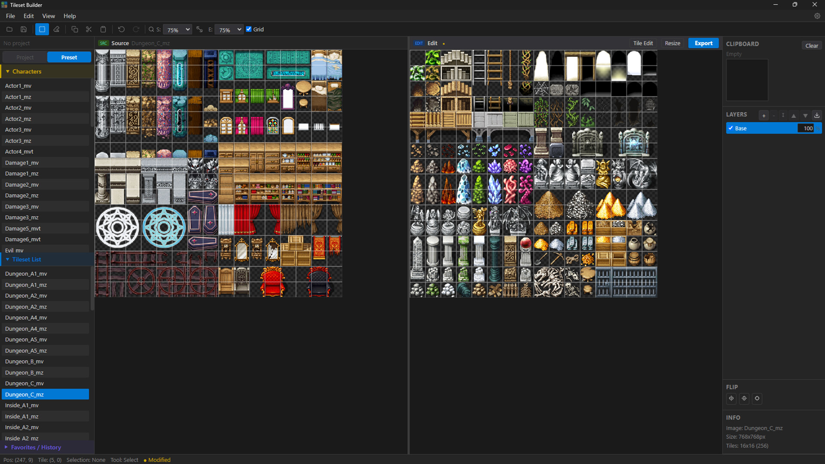
Task: Select Actor2_mz in Characters list
Action: [x=45, y=119]
